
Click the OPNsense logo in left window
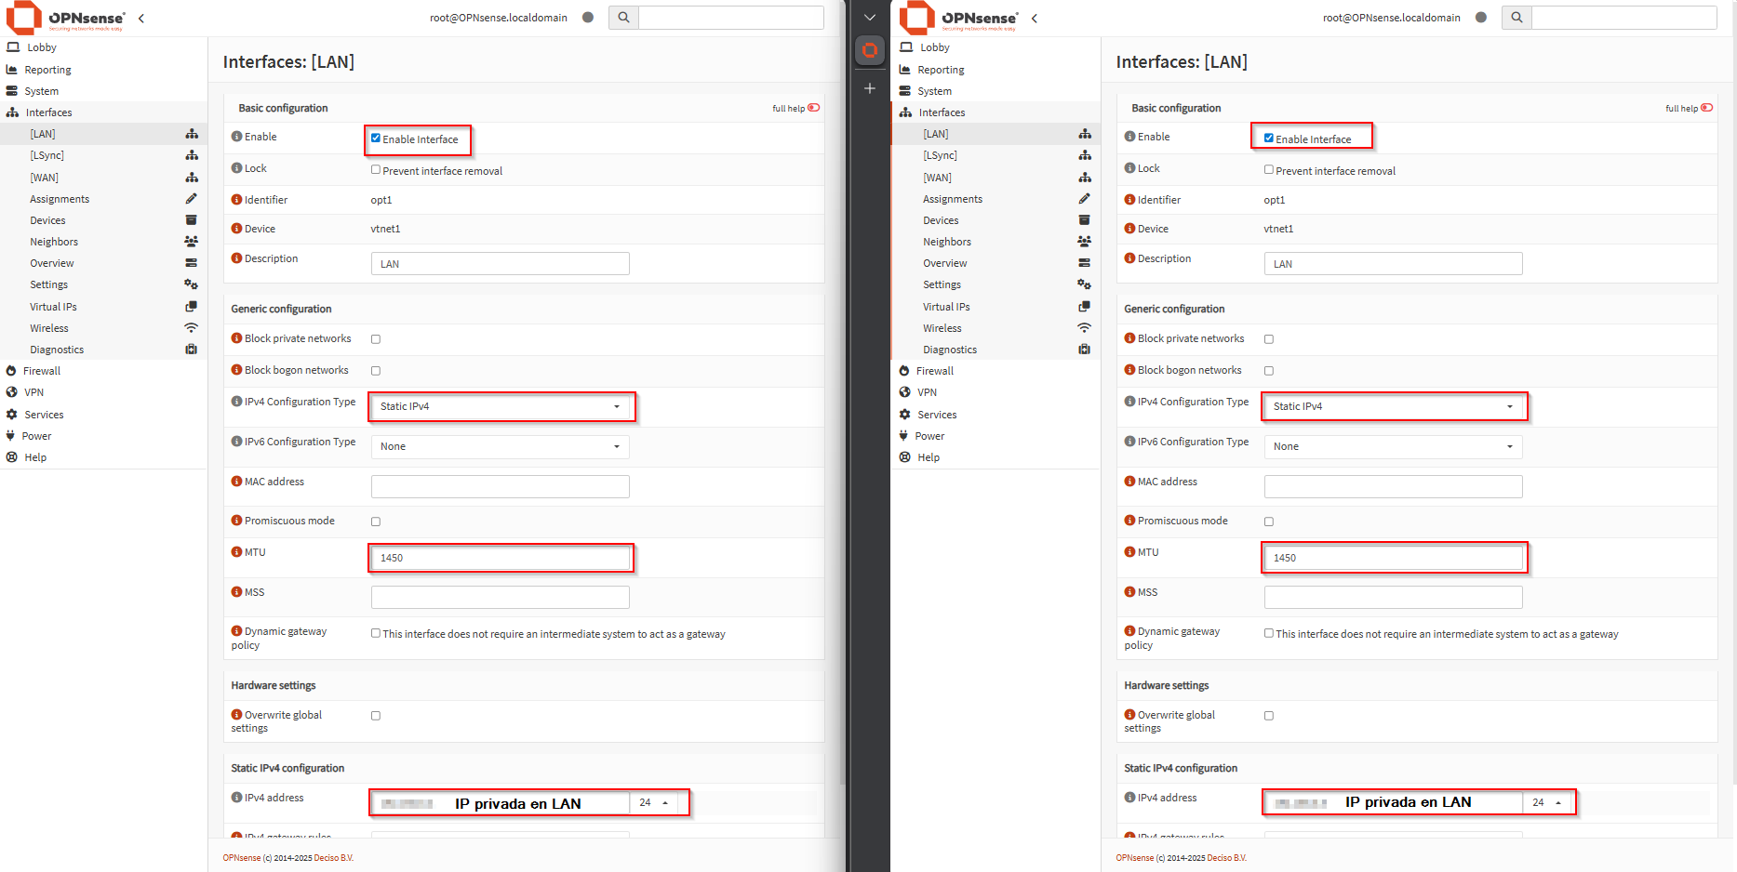[x=65, y=18]
